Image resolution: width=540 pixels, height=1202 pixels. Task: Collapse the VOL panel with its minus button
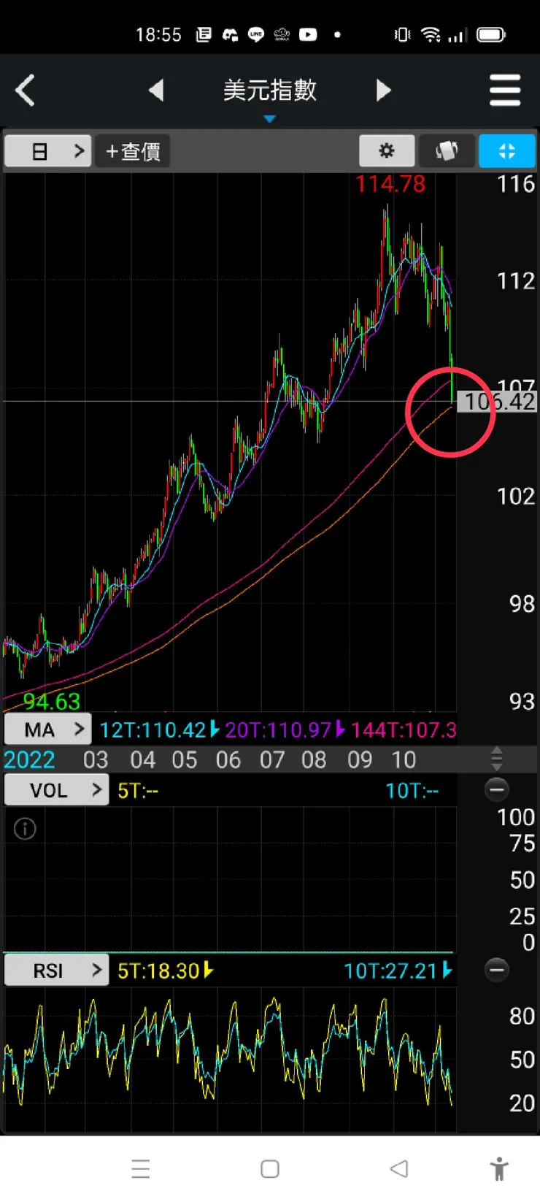tap(497, 789)
